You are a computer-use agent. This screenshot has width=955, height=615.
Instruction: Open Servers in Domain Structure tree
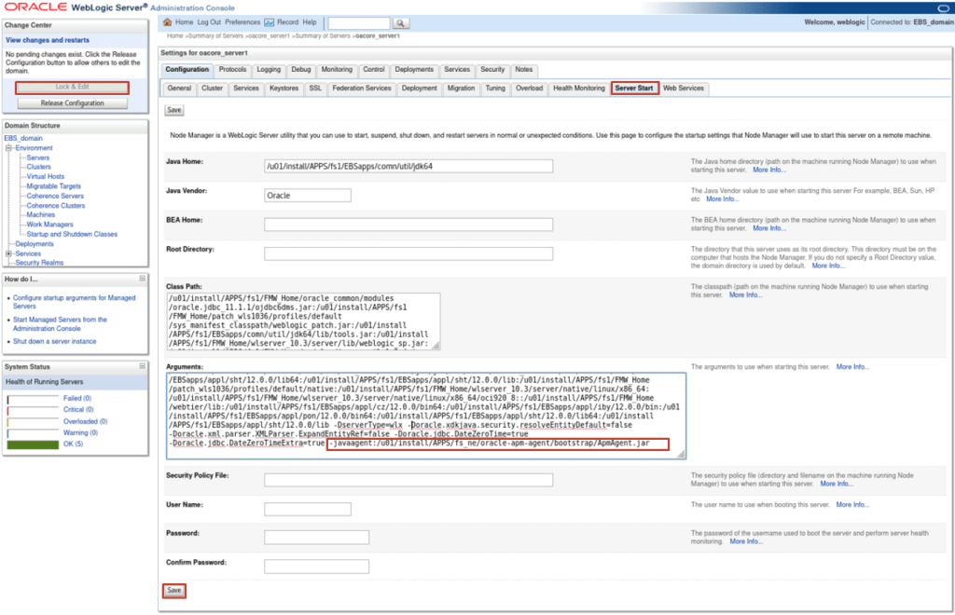point(38,157)
